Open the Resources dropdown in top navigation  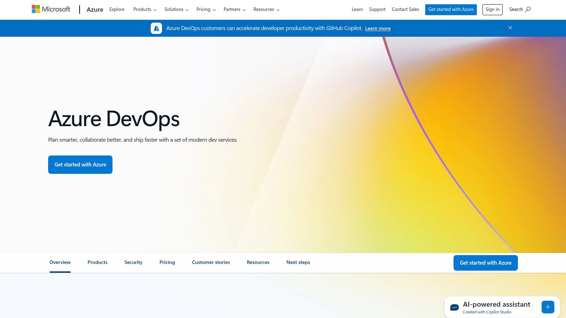pos(266,10)
